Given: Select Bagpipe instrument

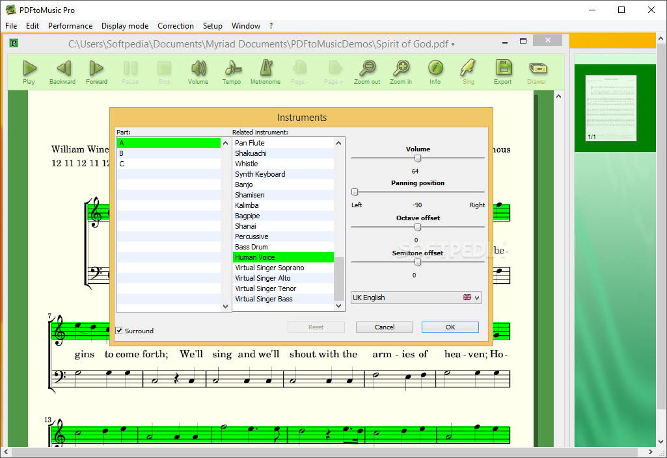Looking at the screenshot, I should click(283, 216).
